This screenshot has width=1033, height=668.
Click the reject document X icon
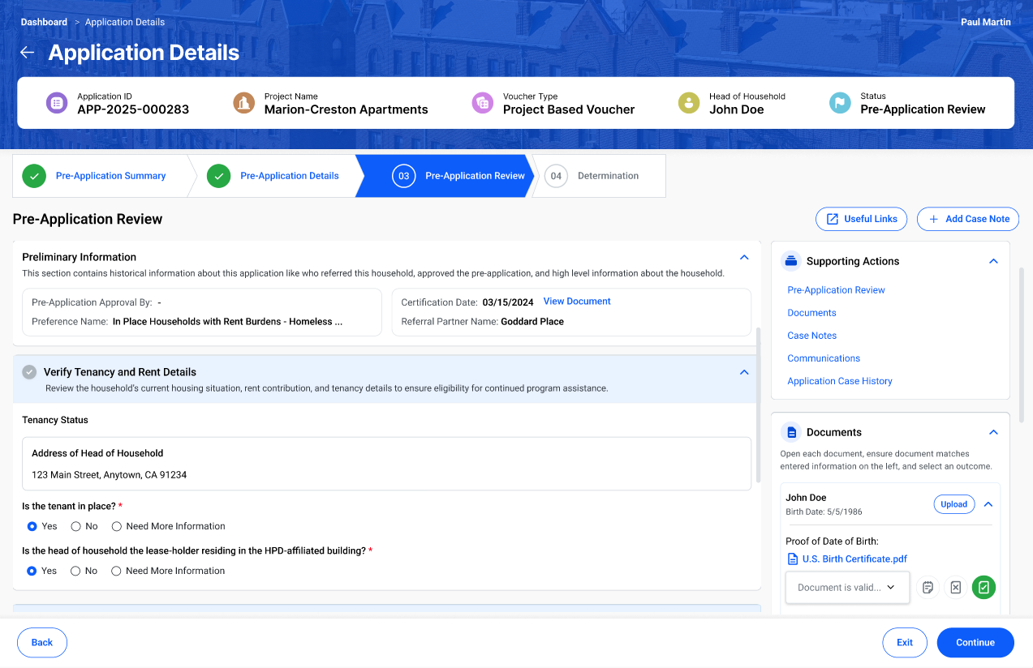[x=955, y=588]
